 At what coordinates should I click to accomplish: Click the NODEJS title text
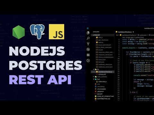(x=37, y=51)
